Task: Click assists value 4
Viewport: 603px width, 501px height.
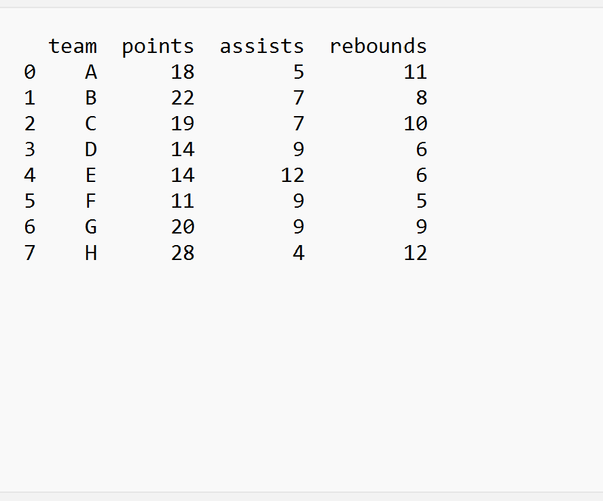Action: (299, 253)
